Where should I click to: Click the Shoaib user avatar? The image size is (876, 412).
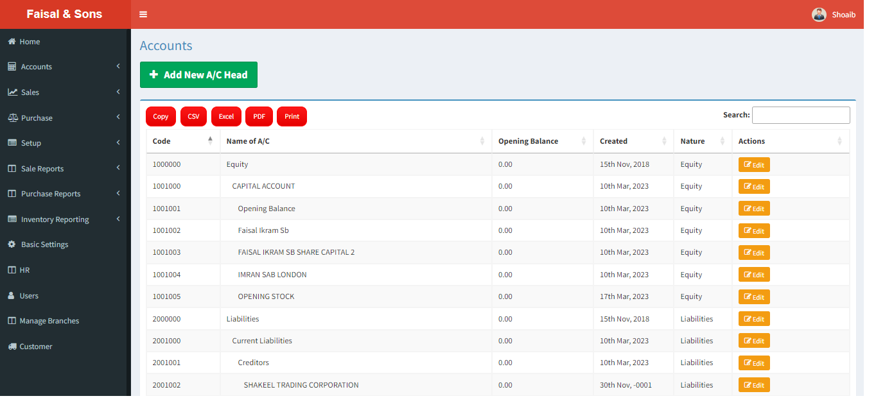[819, 15]
